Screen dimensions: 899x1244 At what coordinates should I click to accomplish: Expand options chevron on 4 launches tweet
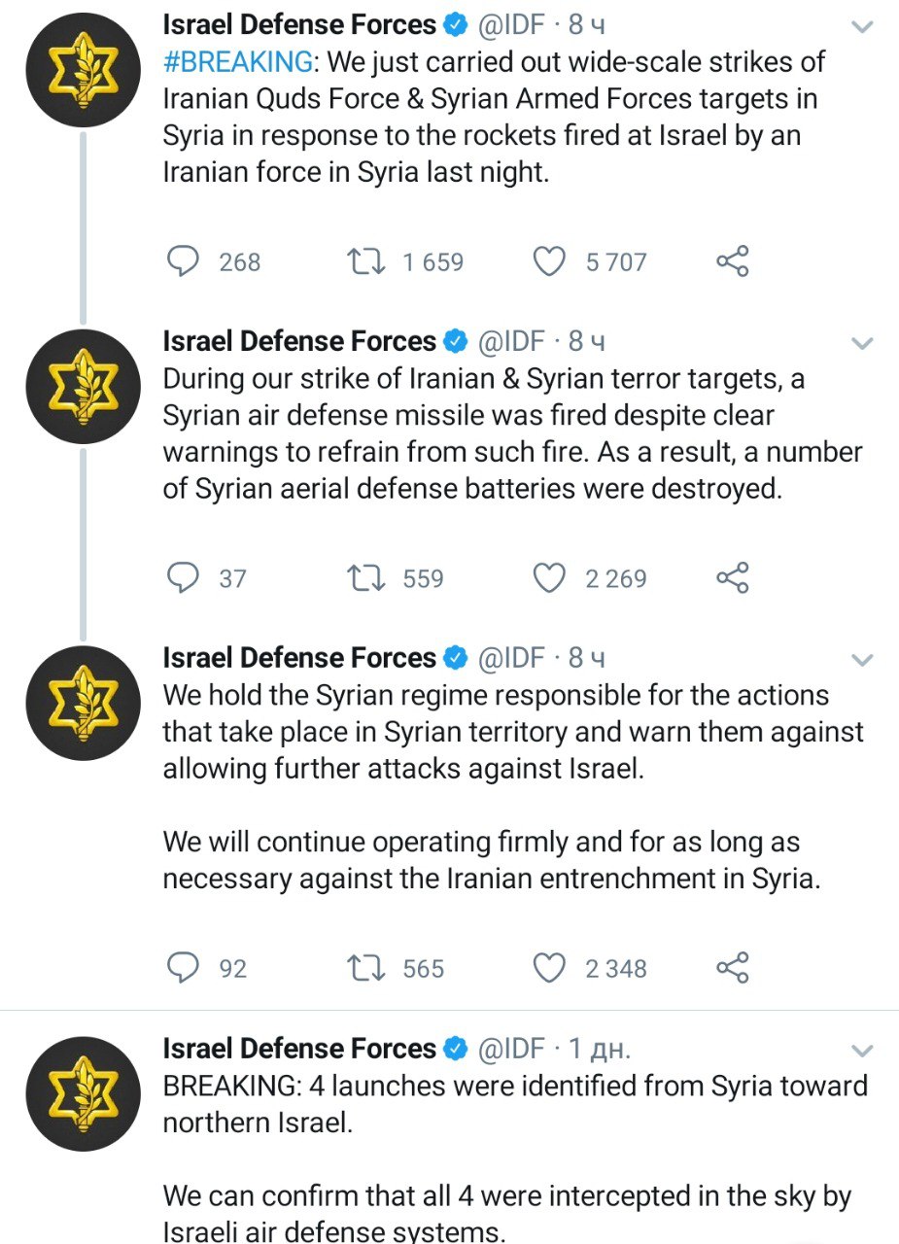coord(862,1051)
